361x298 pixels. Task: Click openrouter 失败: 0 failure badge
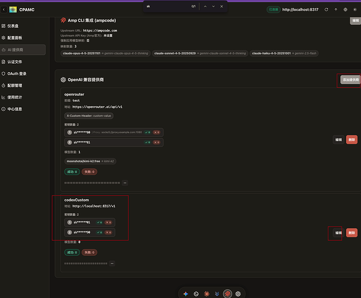pos(90,172)
